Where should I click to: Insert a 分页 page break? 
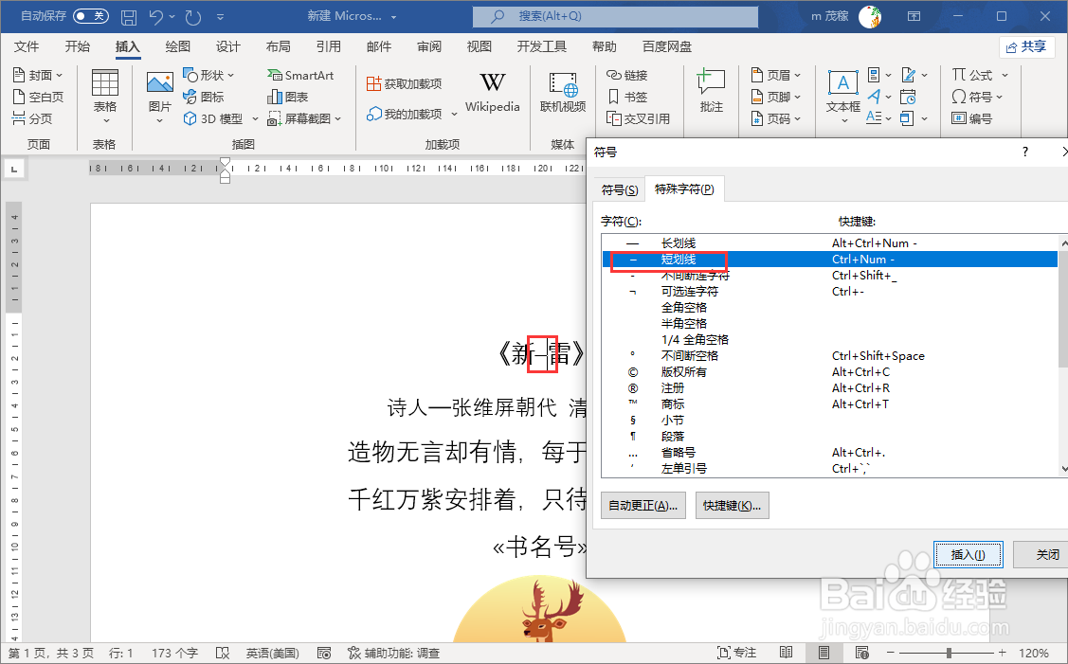tap(32, 118)
